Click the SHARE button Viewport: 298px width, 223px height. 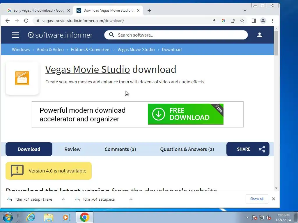pyautogui.click(x=248, y=149)
